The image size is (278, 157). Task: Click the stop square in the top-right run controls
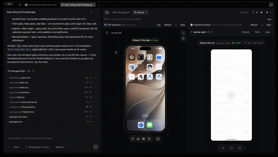coord(261,12)
